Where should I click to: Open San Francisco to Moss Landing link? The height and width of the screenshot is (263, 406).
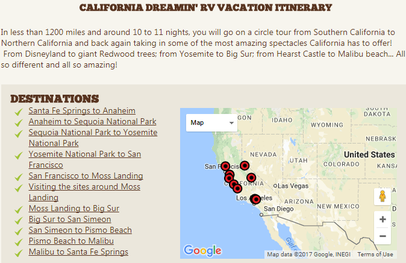point(86,176)
